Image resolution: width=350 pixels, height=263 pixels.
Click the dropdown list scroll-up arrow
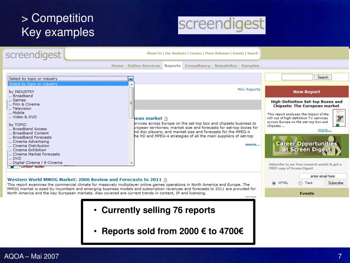click(x=132, y=84)
